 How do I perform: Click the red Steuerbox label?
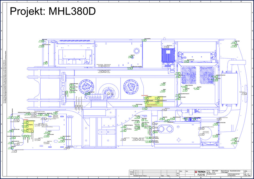pyautogui.click(x=26, y=120)
